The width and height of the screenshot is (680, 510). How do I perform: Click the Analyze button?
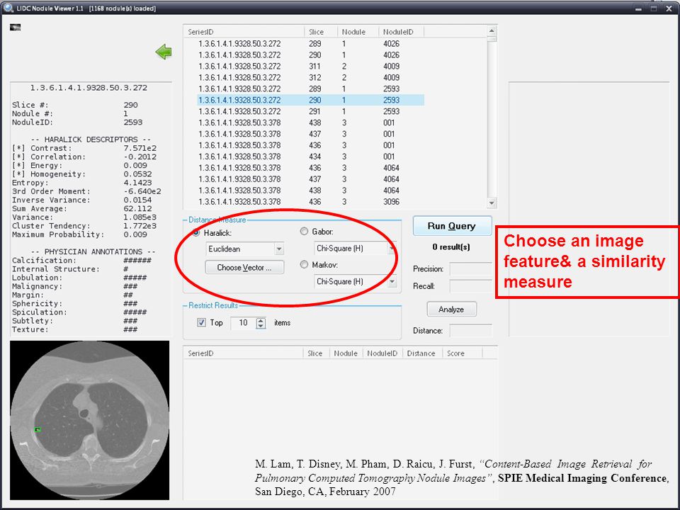click(451, 310)
